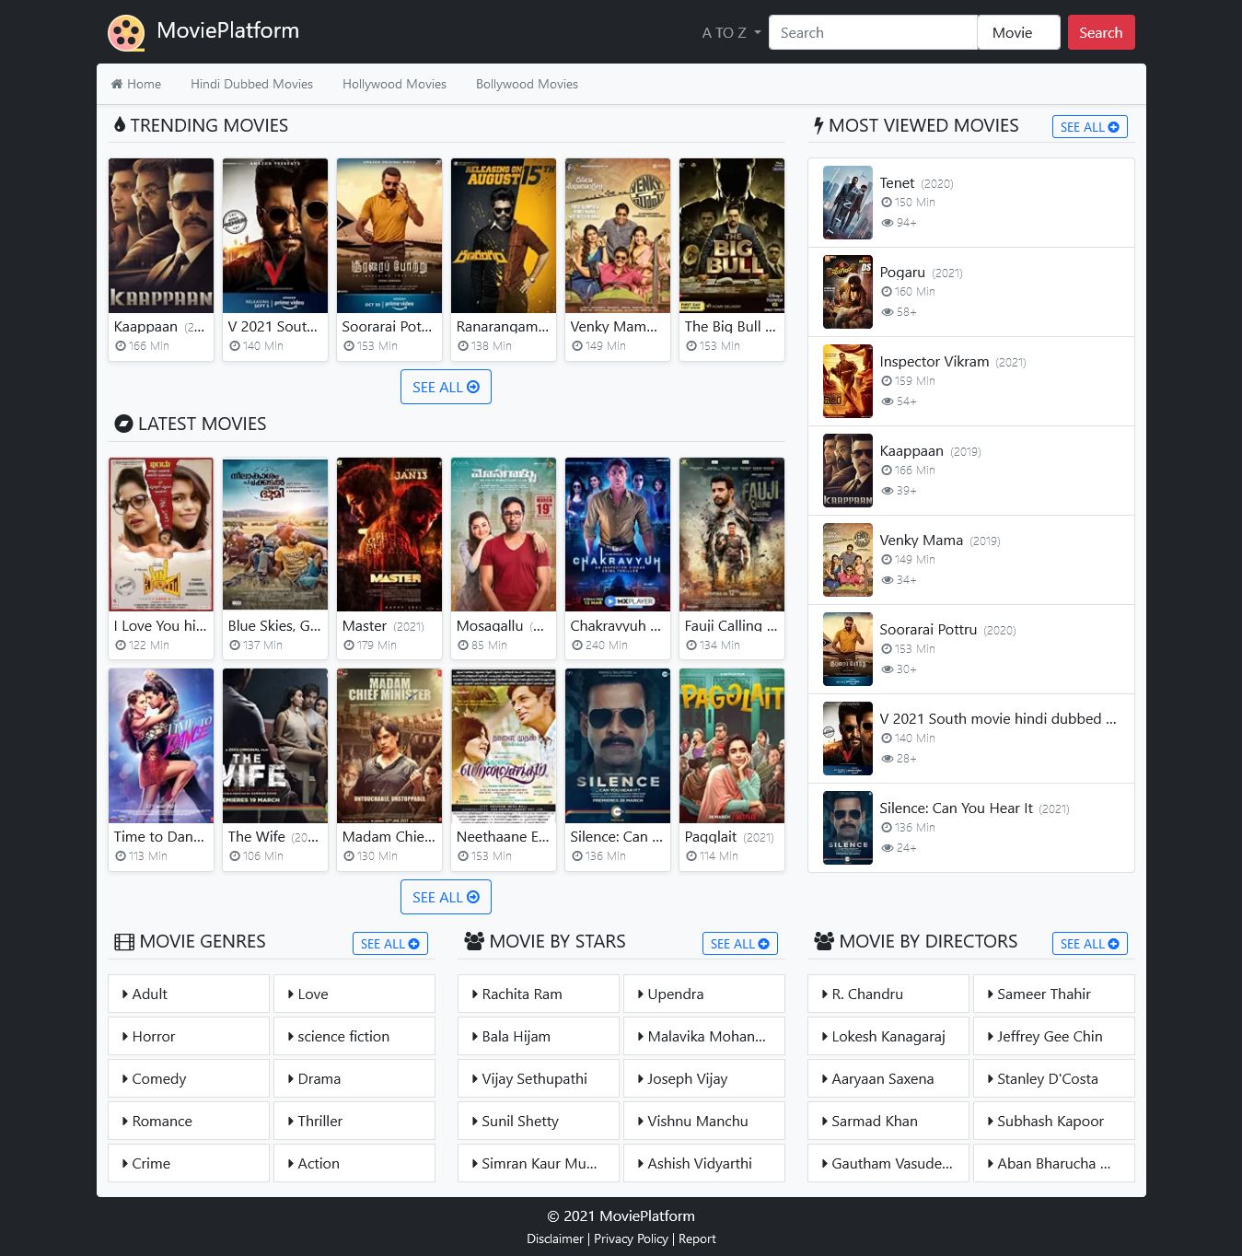
Task: Browse movies by director Lokesh Kanagaraj
Action: [x=888, y=1036]
